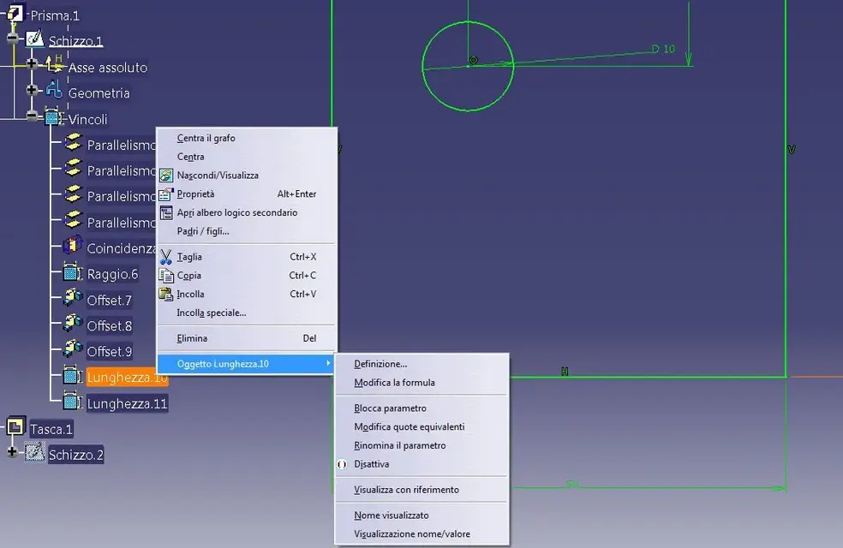Image resolution: width=843 pixels, height=548 pixels.
Task: Select the Schizzo.2 tree label
Action: (75, 455)
